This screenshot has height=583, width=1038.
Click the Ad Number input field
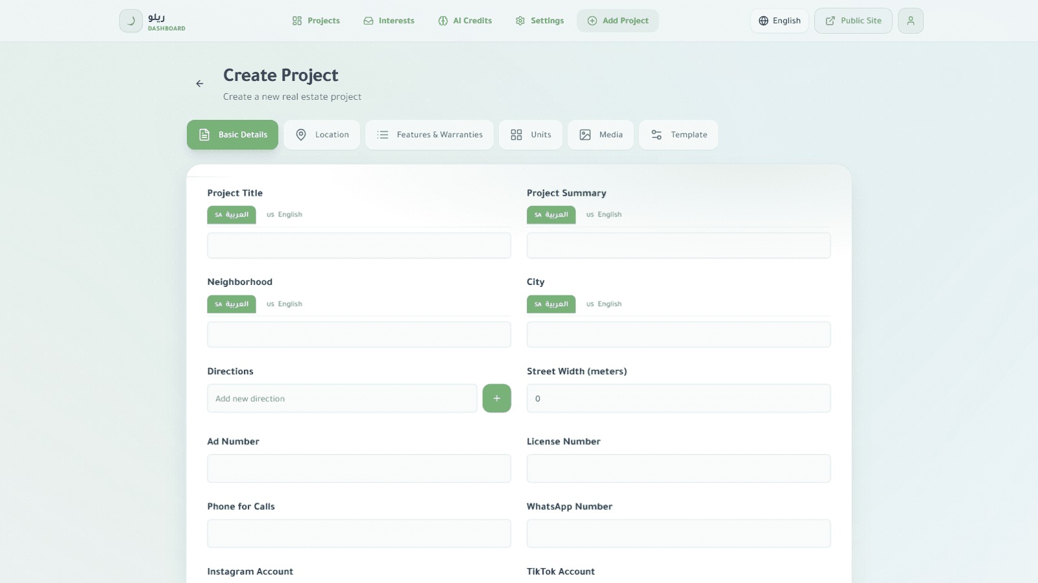pos(359,468)
